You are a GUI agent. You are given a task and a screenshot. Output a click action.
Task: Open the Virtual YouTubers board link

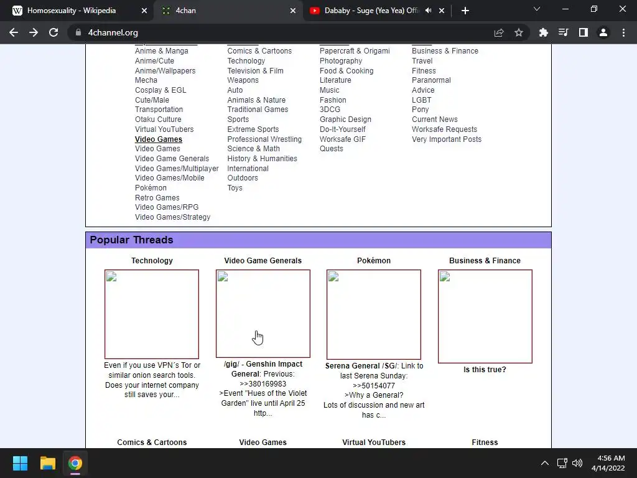pos(164,129)
